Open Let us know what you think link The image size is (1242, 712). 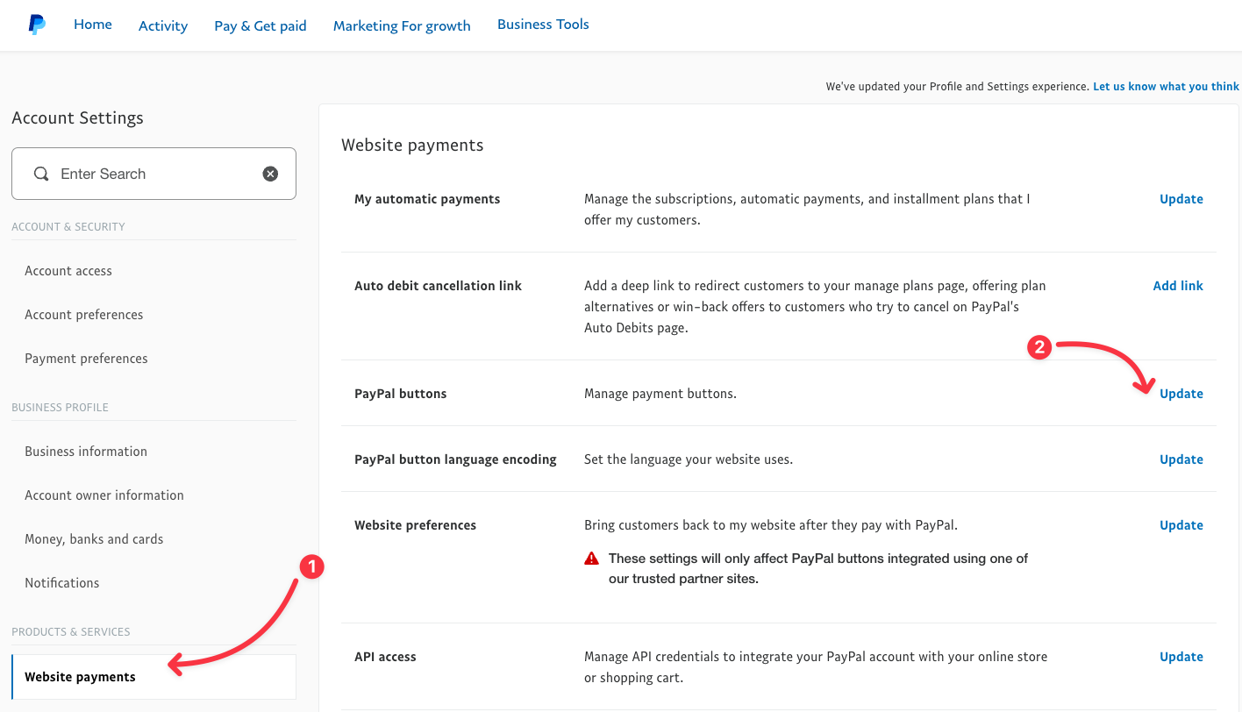1166,87
